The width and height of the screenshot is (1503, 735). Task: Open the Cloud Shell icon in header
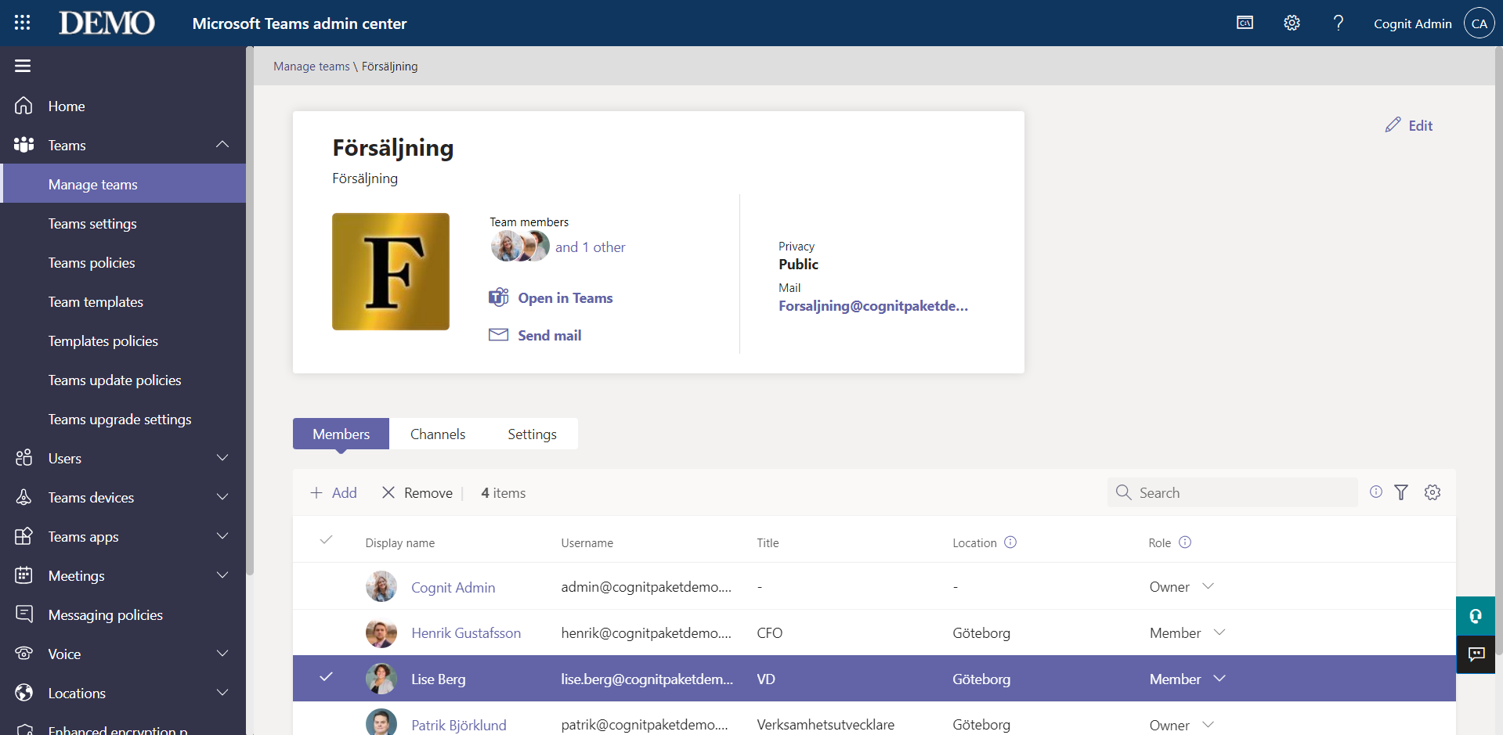(x=1245, y=23)
